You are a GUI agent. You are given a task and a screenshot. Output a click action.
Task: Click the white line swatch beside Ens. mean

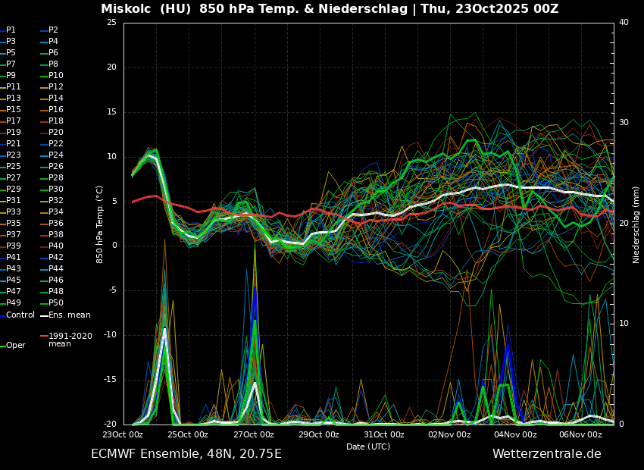tap(44, 315)
